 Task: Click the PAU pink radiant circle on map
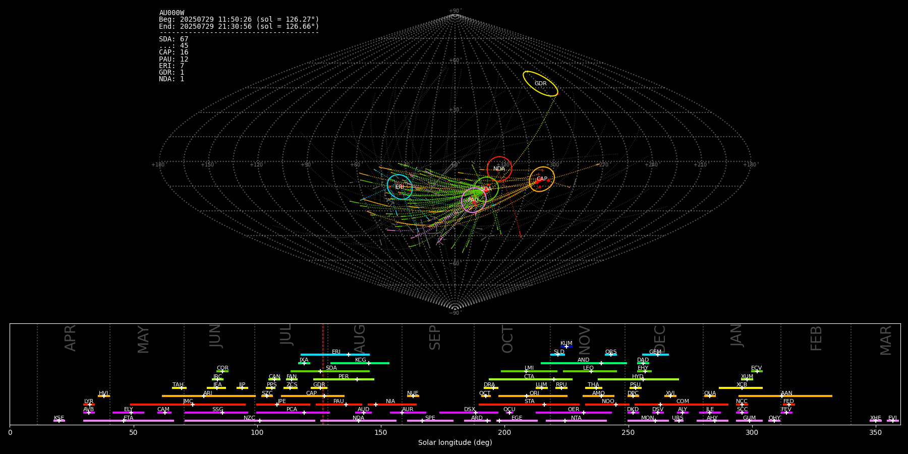point(474,200)
